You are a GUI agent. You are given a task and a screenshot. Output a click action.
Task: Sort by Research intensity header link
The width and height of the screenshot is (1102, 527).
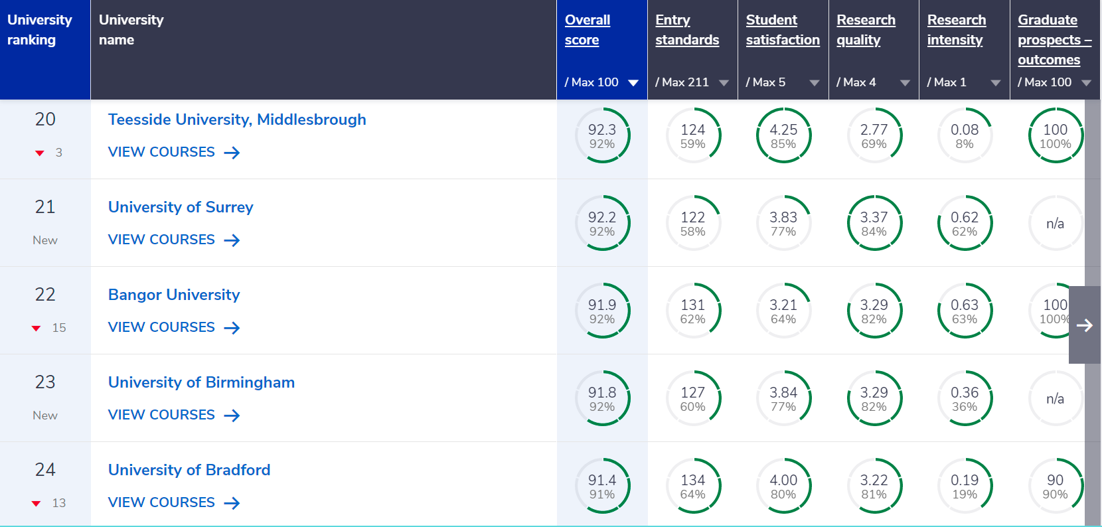(x=956, y=30)
